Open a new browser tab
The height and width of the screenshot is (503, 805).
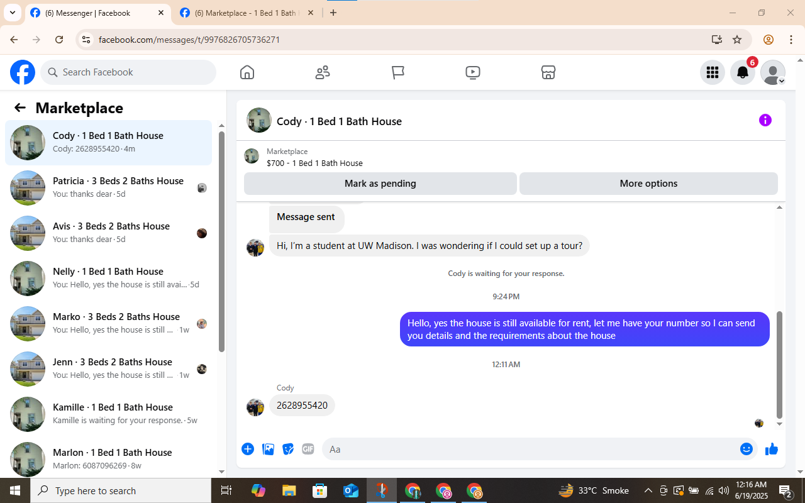coord(333,13)
